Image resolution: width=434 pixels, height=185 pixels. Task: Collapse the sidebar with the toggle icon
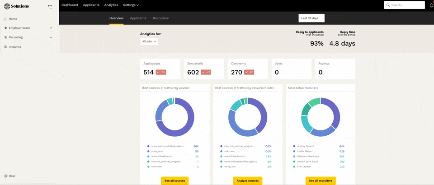[50, 6]
